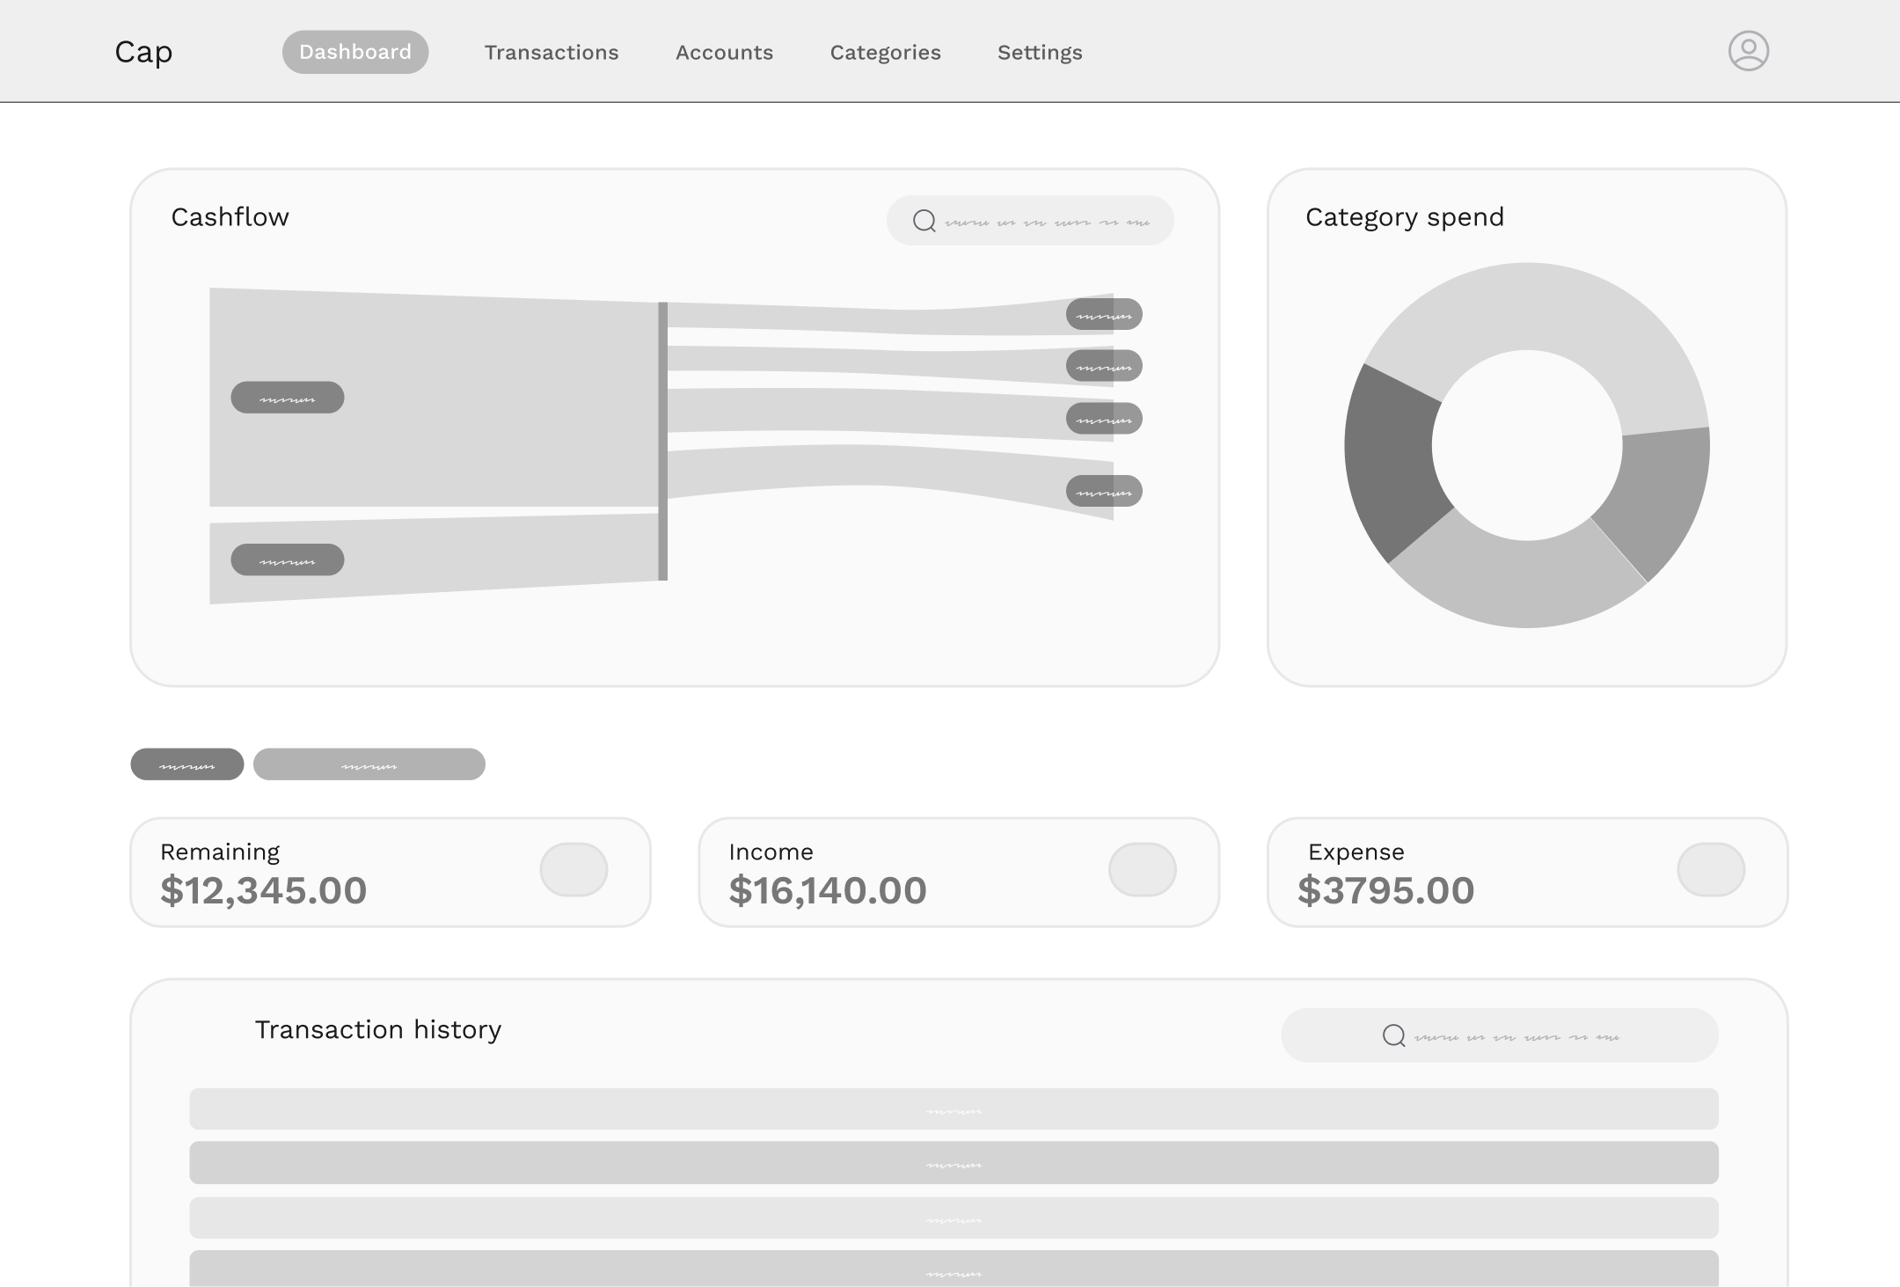Expand the first filter button below charts
Viewport: 1900px width, 1287px height.
tap(186, 764)
